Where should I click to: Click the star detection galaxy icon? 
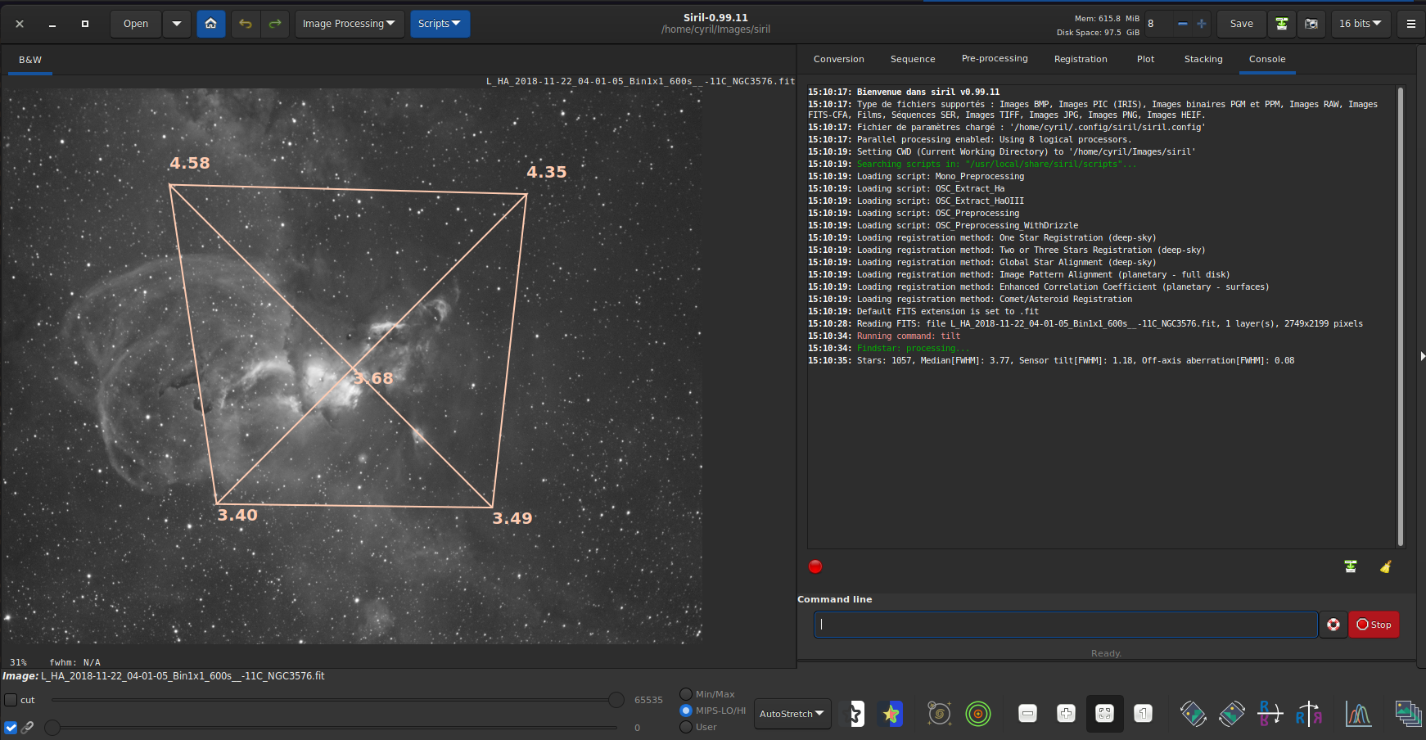(x=939, y=714)
